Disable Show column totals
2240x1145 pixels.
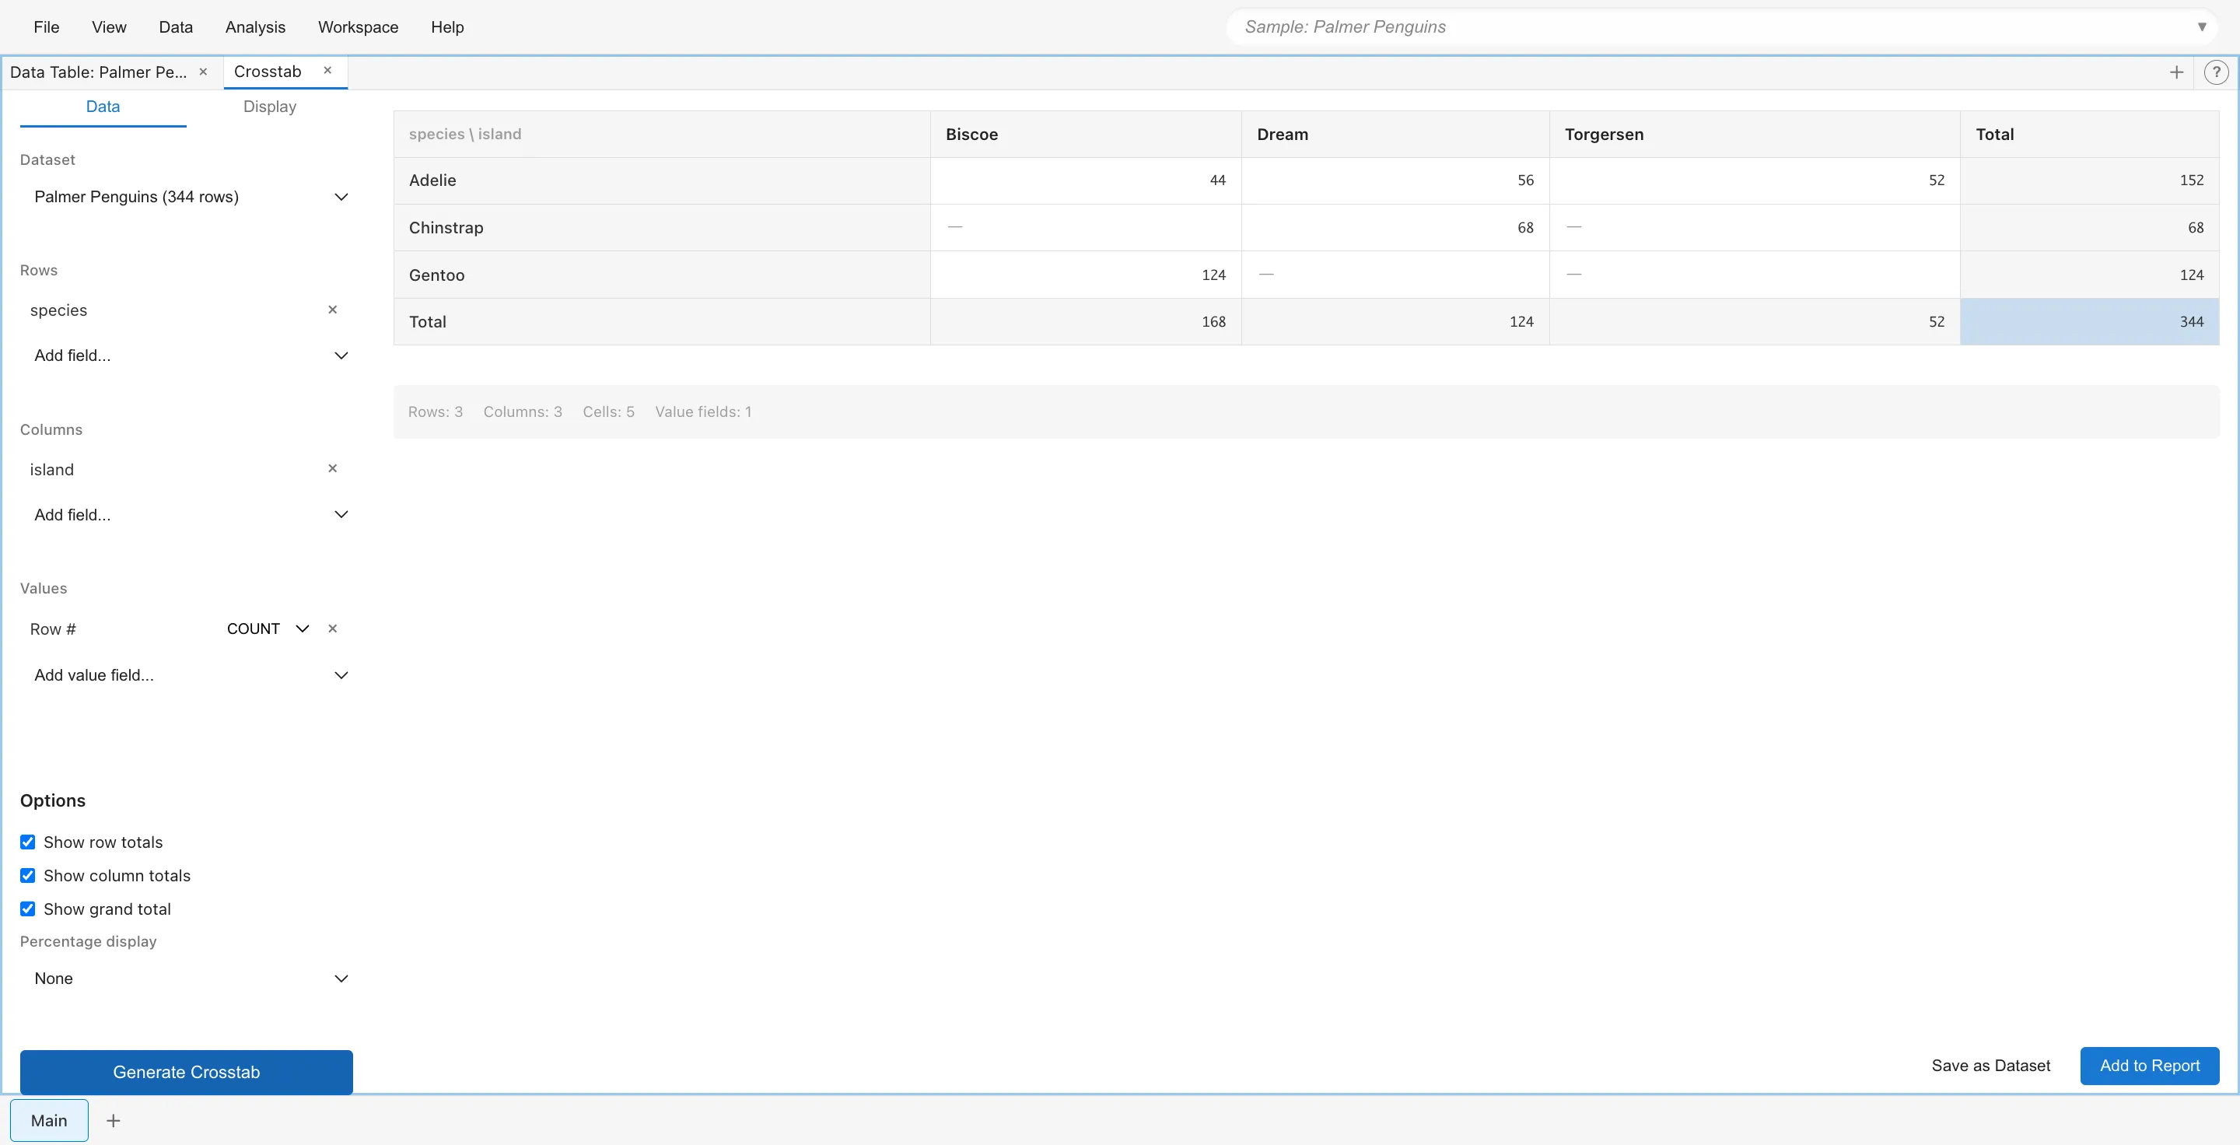click(x=29, y=876)
